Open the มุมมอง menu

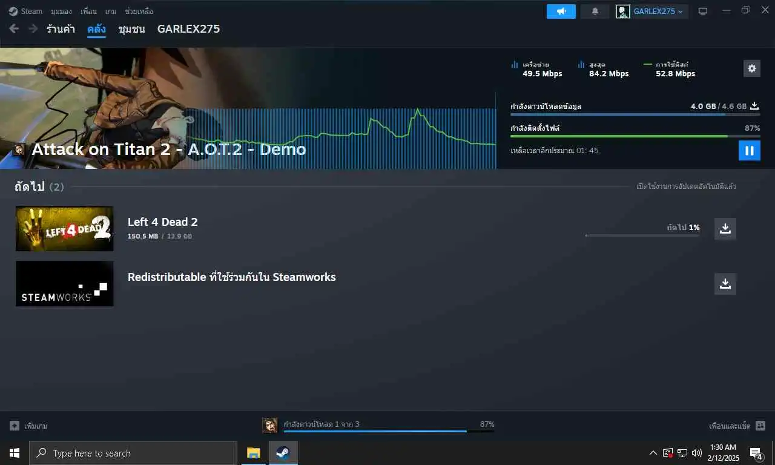click(x=62, y=11)
